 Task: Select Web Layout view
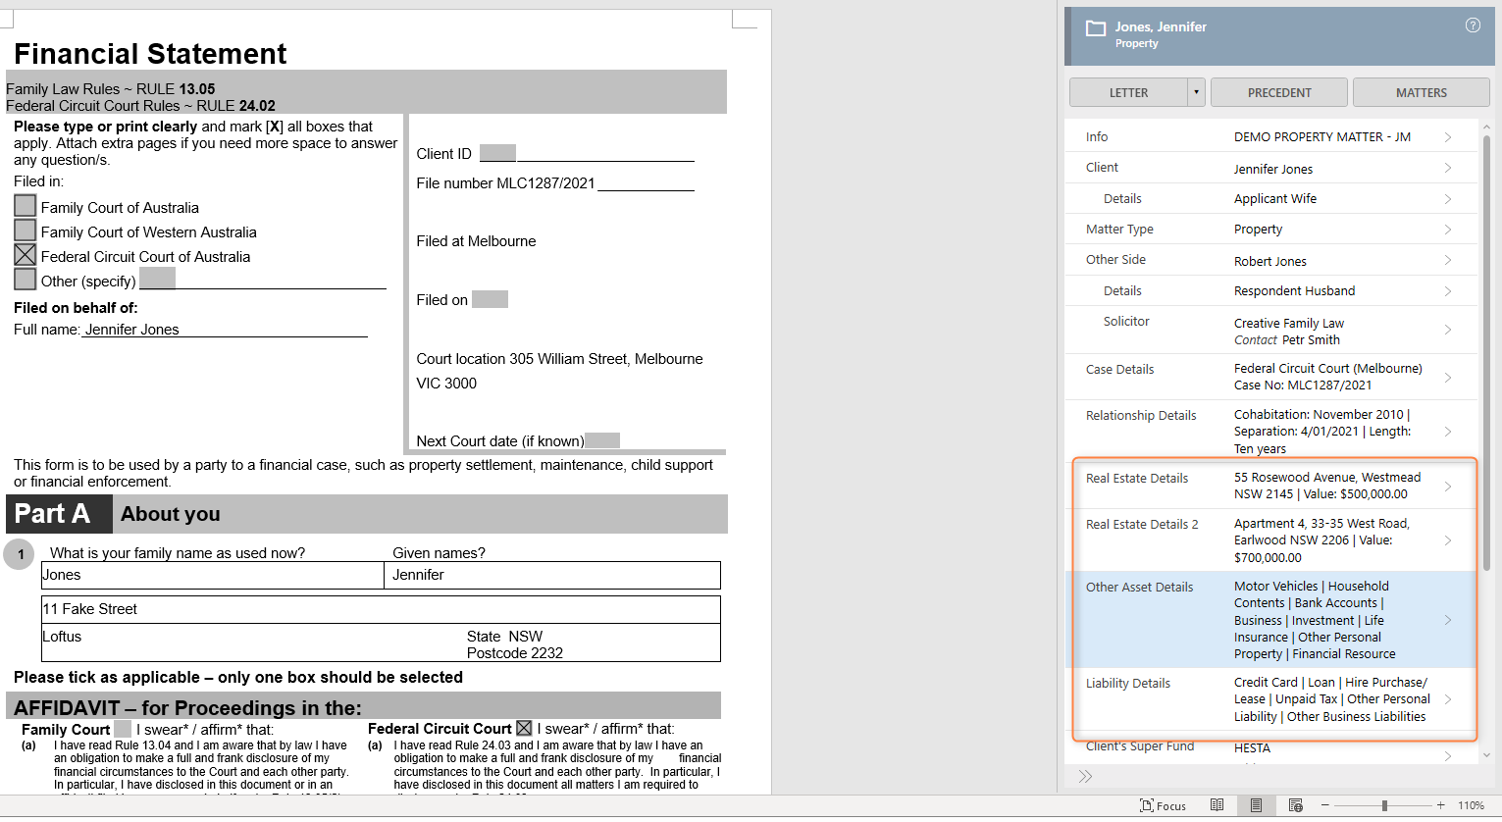[x=1295, y=805]
